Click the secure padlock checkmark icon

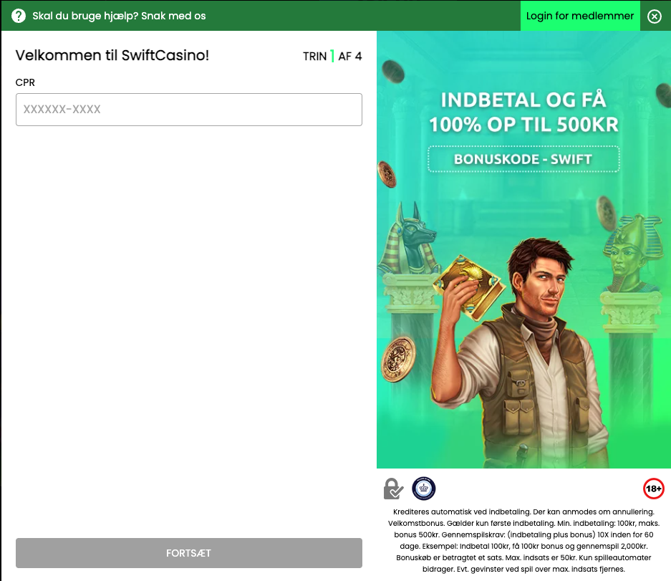coord(393,489)
